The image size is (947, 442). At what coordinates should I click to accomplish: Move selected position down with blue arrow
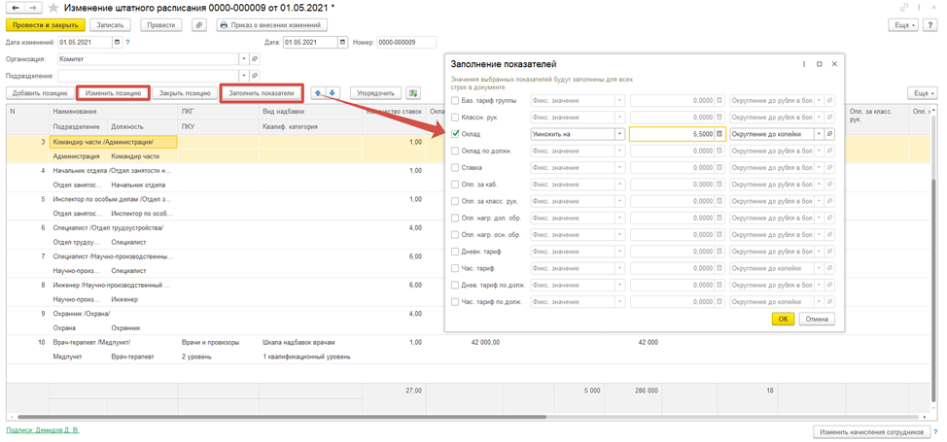(x=333, y=93)
